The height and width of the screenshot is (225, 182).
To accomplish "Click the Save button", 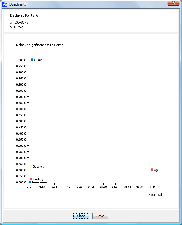I will (100, 216).
